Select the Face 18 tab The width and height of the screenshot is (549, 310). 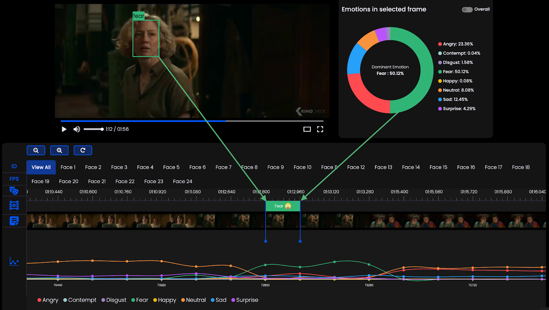pyautogui.click(x=521, y=167)
